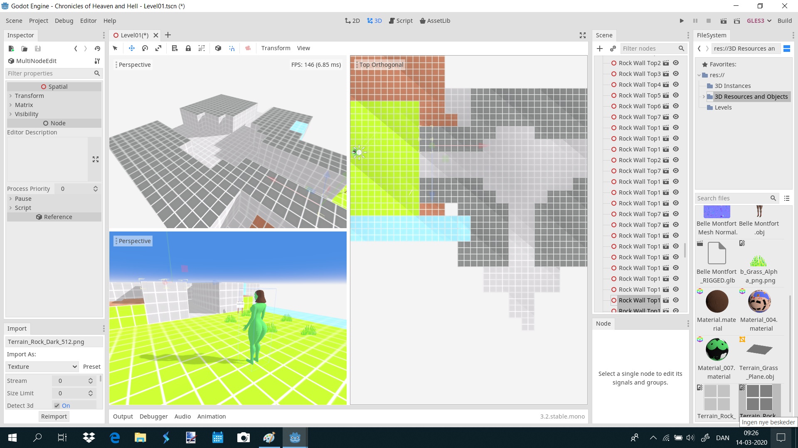Viewport: 798px width, 448px height.
Task: Toggle distraction-free mode icon
Action: coord(583,35)
